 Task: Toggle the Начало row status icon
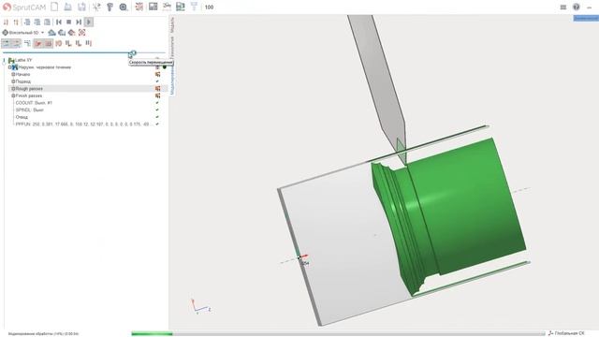(157, 75)
